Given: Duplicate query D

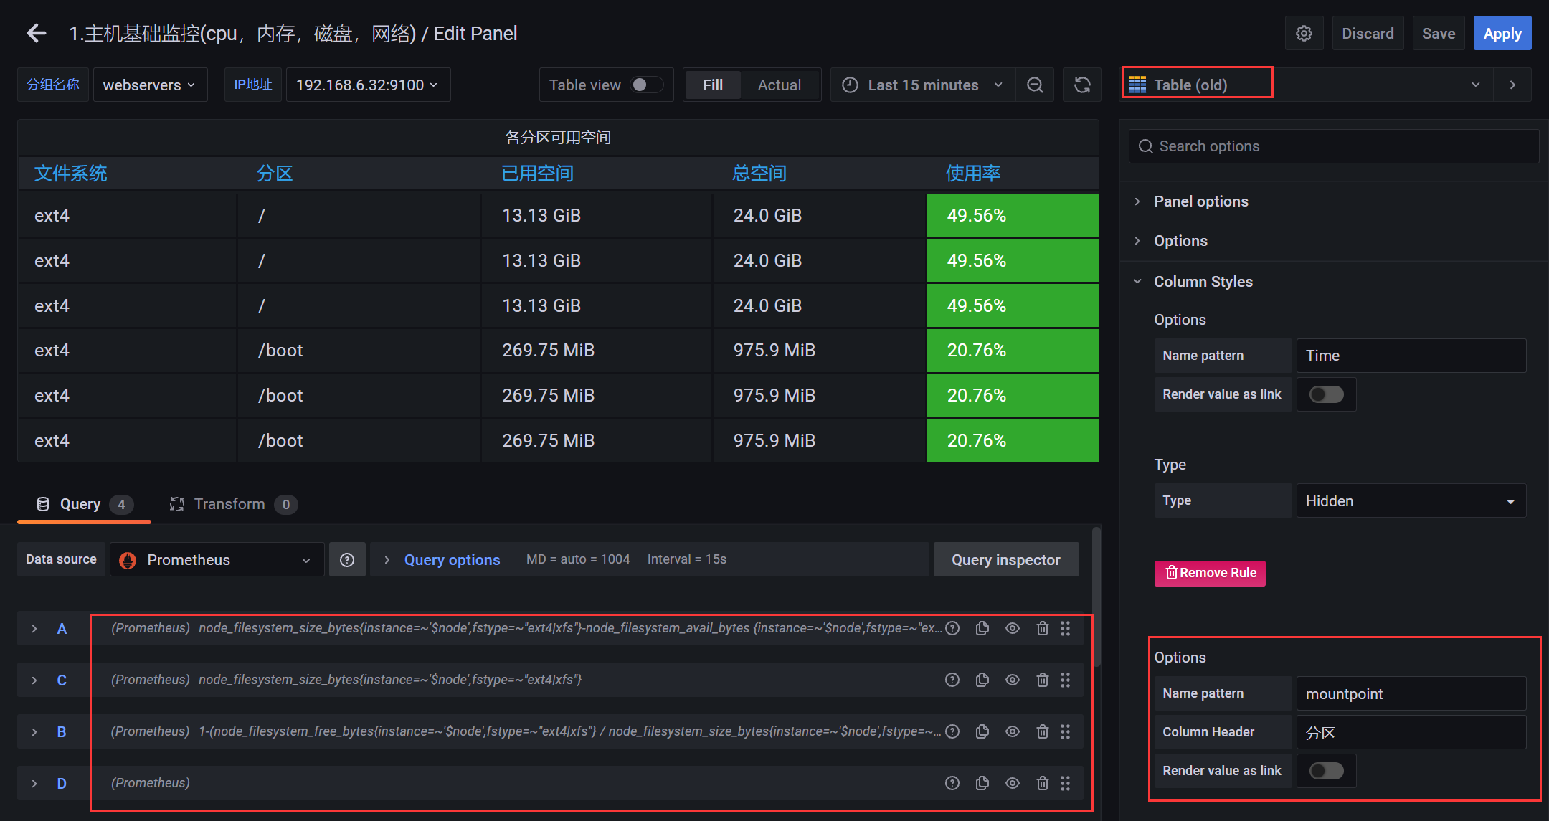Looking at the screenshot, I should coord(982,783).
